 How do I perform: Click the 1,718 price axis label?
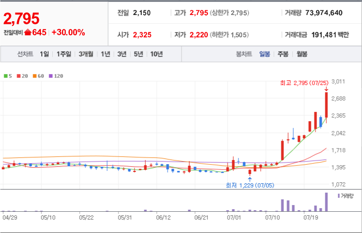[338, 150]
